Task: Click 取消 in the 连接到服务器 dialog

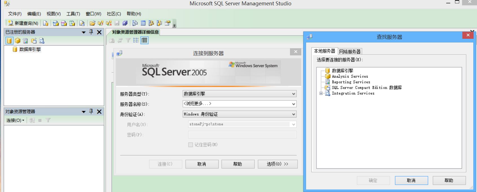Action: (x=202, y=164)
